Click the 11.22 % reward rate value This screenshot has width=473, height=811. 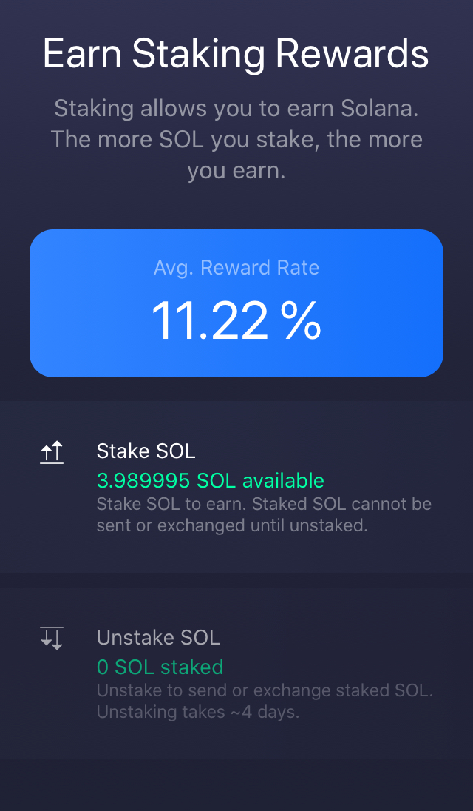click(x=236, y=318)
